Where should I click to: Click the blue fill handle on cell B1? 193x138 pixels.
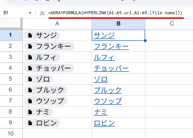coord(145,40)
